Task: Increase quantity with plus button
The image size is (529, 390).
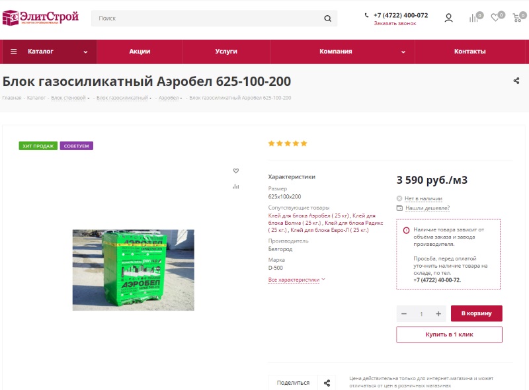Action: [x=438, y=314]
